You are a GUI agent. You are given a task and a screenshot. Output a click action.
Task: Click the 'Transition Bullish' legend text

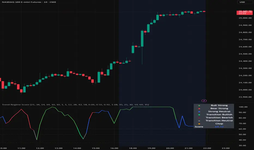click(x=219, y=115)
